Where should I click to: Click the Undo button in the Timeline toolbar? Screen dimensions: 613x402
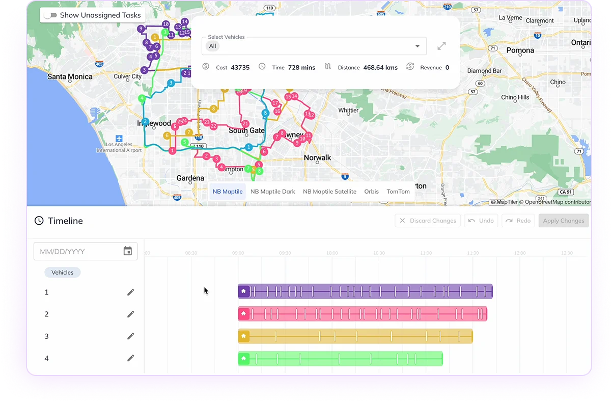coord(481,220)
